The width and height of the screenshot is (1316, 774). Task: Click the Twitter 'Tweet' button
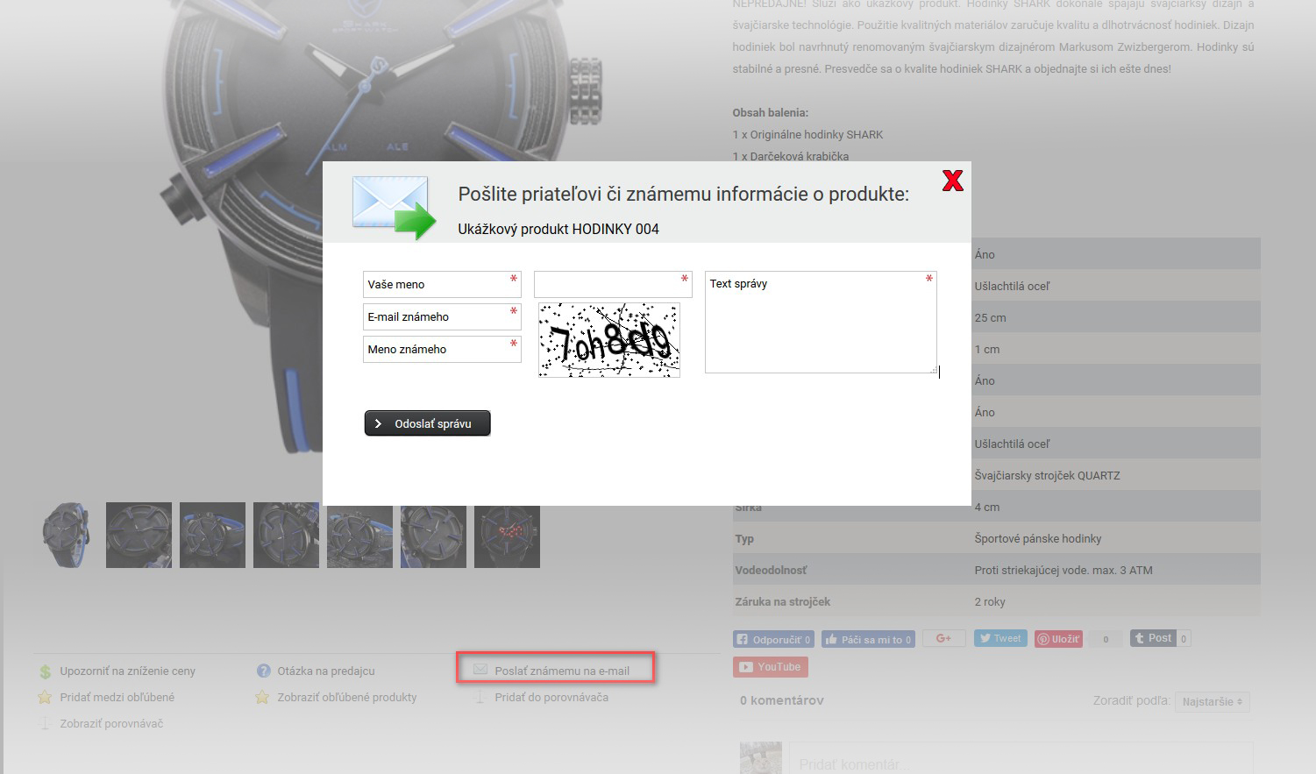(x=999, y=638)
